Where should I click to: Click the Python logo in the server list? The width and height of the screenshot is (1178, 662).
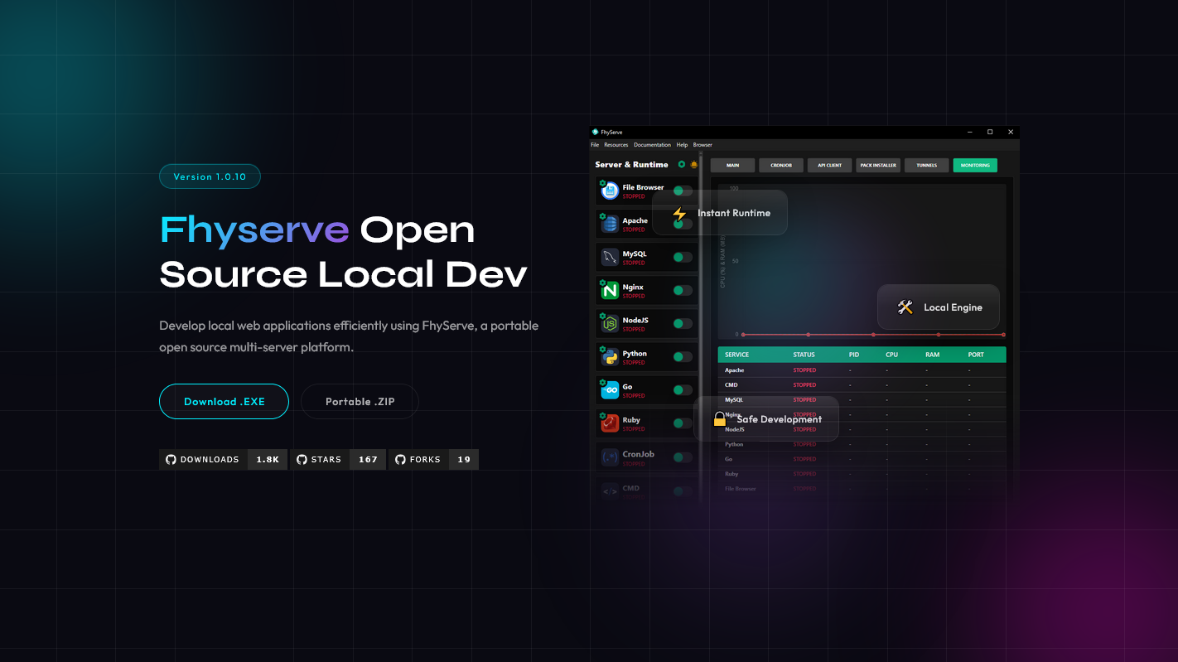tap(610, 357)
